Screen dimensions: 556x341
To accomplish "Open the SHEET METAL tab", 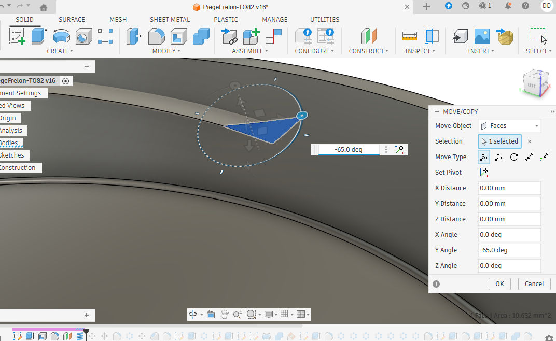I will (170, 20).
